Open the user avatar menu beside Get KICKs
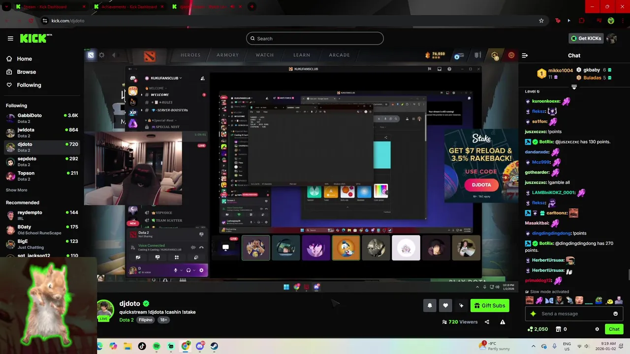The width and height of the screenshot is (630, 354). [x=612, y=38]
